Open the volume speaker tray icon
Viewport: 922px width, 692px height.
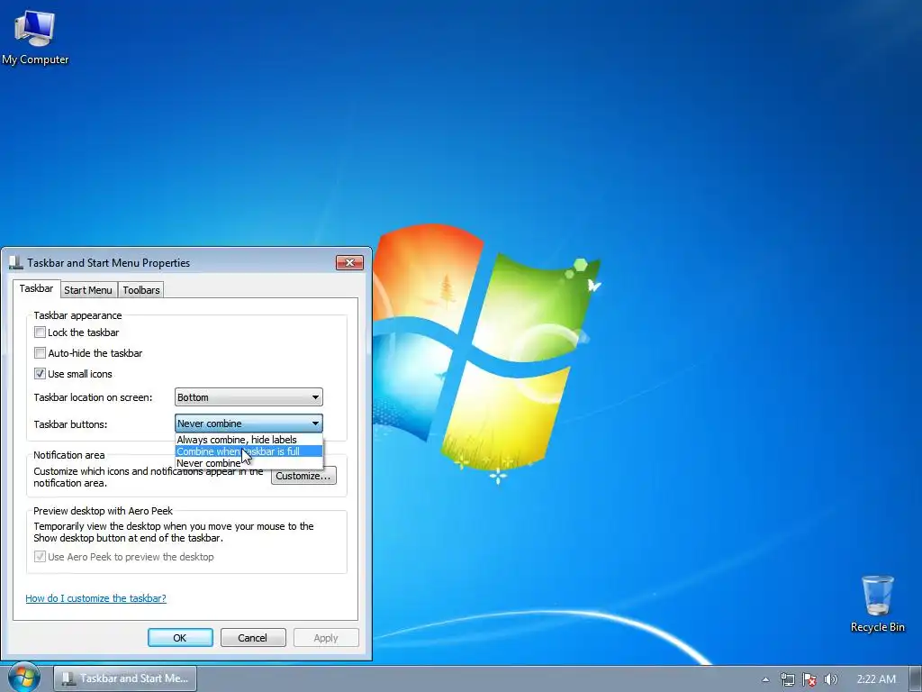pyautogui.click(x=830, y=679)
